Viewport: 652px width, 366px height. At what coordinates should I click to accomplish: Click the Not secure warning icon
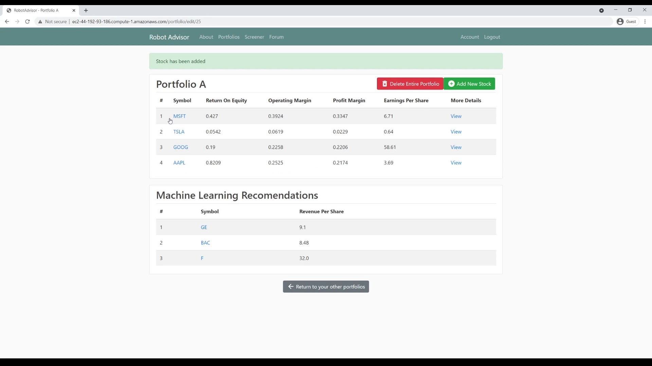point(40,22)
